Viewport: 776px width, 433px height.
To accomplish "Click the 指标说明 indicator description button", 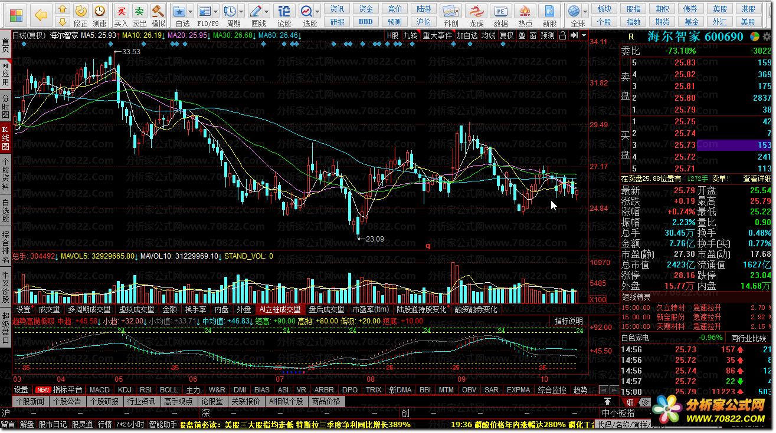I will click(x=569, y=321).
